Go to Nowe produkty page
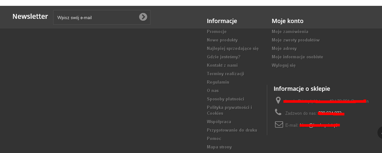382x153 pixels. (x=222, y=40)
